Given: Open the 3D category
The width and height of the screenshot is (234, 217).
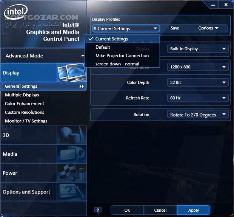Looking at the screenshot, I should 43,135.
